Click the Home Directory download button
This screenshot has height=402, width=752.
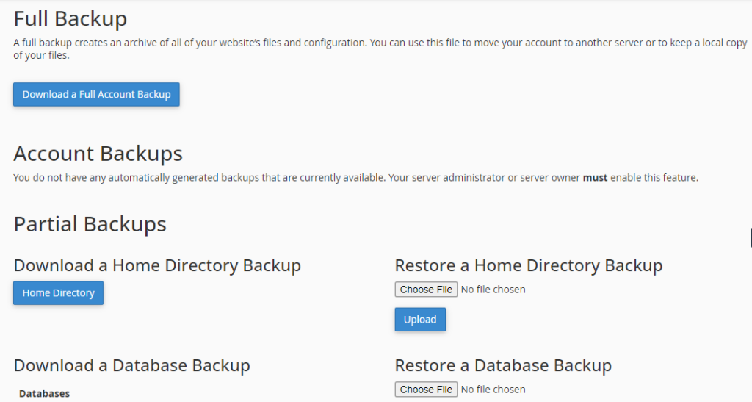coord(59,292)
